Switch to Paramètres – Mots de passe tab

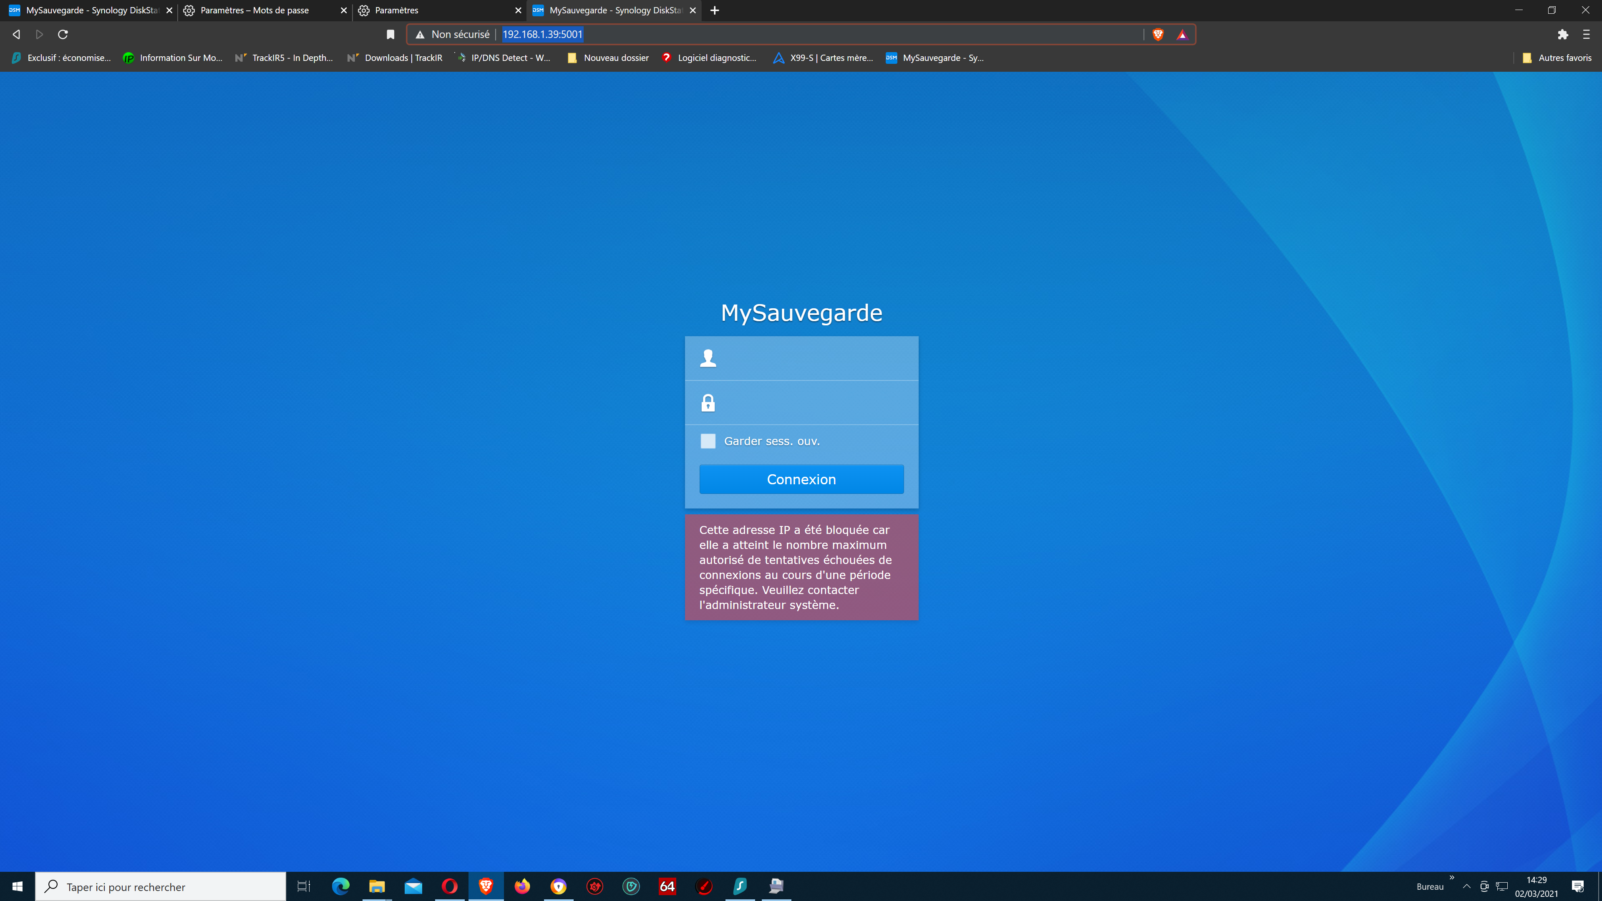255,10
